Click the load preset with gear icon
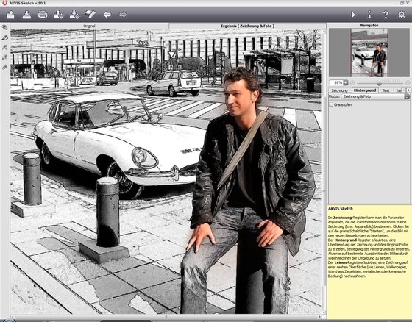412x322 pixels. (x=58, y=15)
